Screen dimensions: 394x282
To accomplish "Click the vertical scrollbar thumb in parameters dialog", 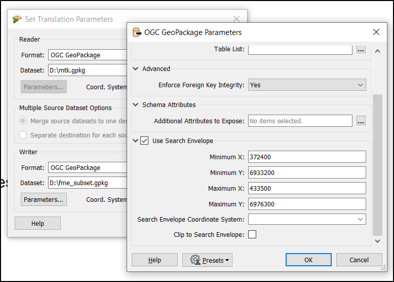I will pos(377,165).
